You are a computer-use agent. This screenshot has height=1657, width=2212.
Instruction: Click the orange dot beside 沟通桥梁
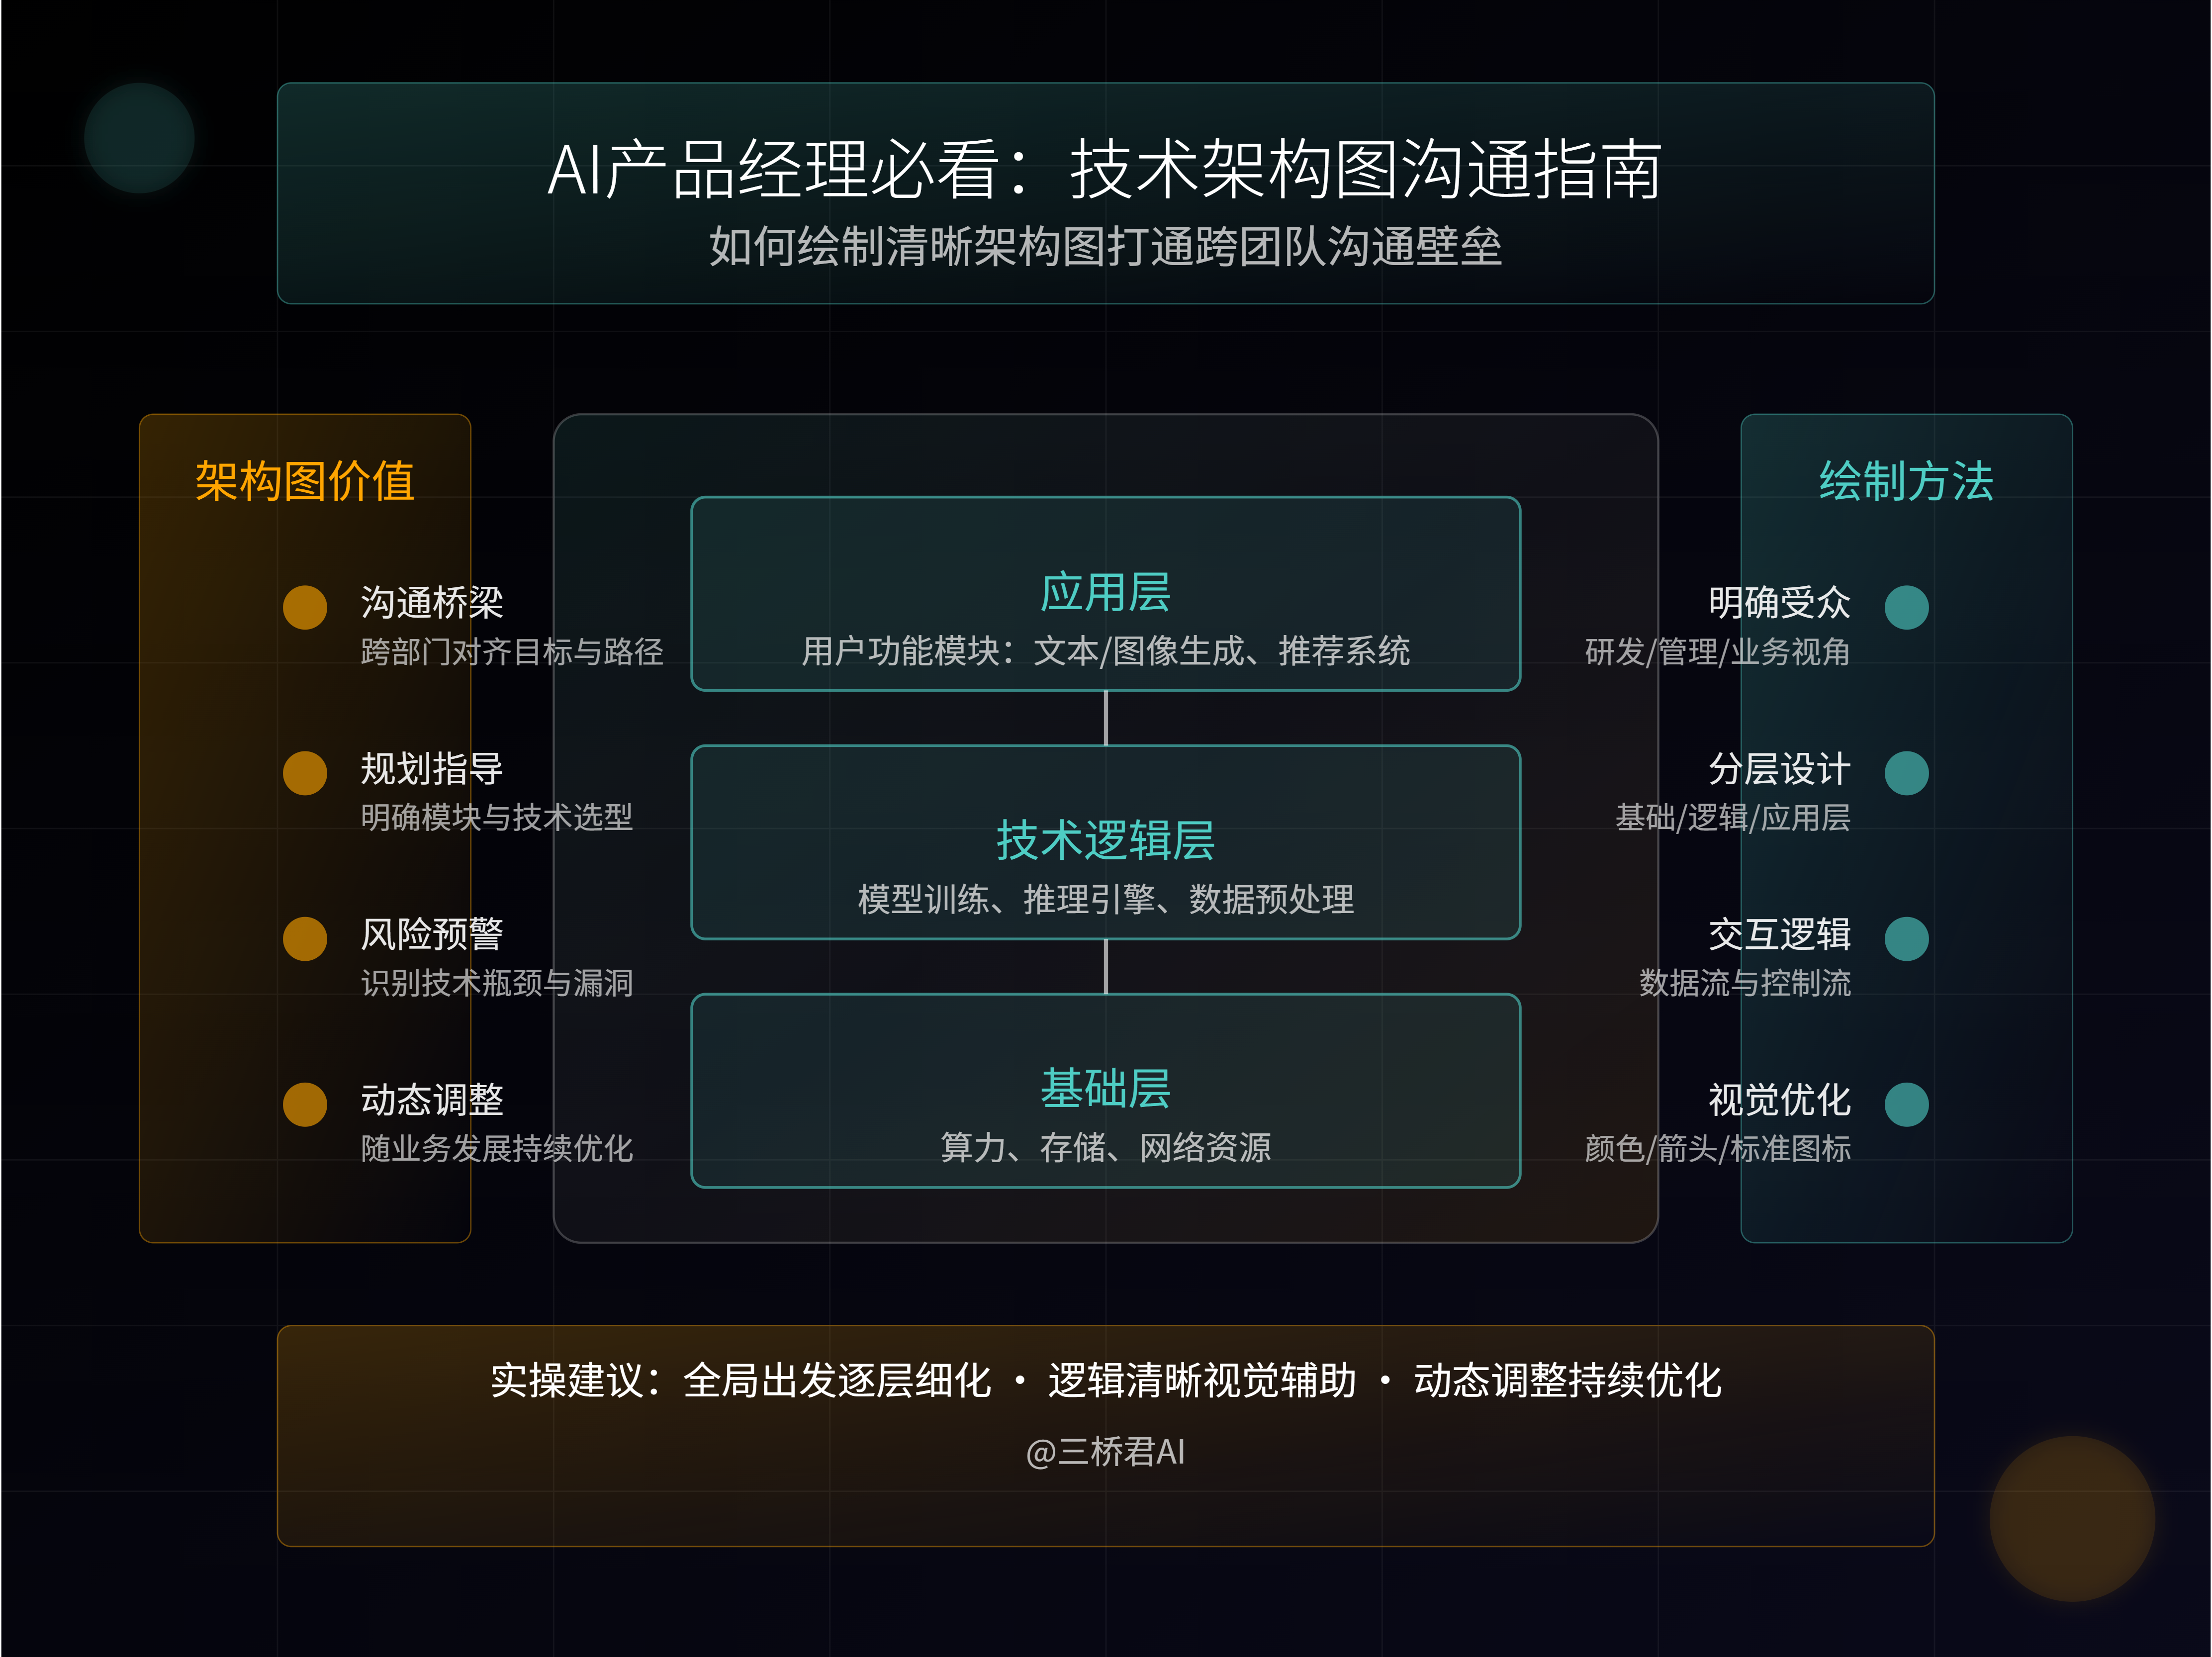305,607
